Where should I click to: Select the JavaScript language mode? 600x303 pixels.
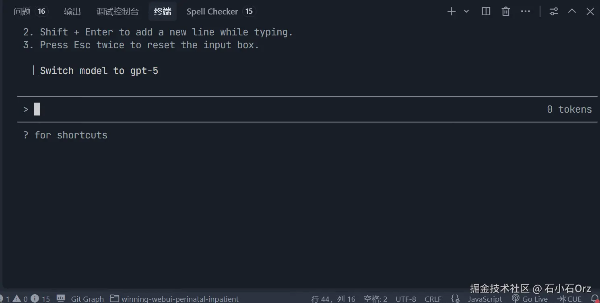tap(485, 299)
